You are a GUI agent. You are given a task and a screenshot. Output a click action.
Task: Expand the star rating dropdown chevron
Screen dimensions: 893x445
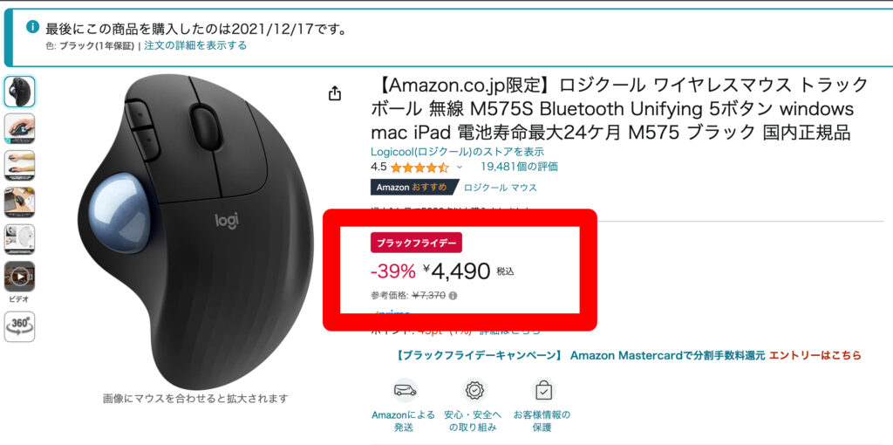[460, 168]
